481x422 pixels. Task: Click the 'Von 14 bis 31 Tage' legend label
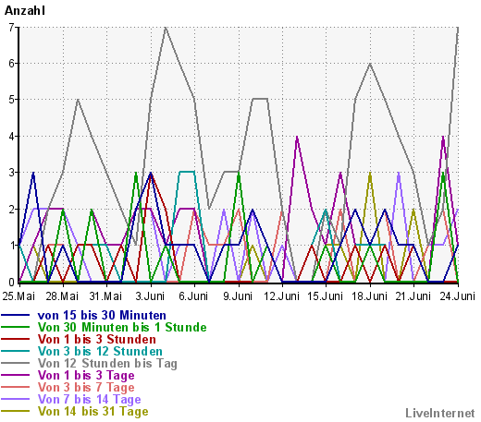pos(92,412)
